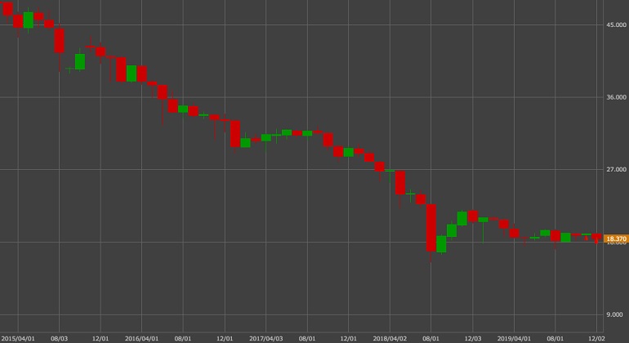Select the 2019/04/01 date axis label
Screen dimensions: 629x343
514,339
